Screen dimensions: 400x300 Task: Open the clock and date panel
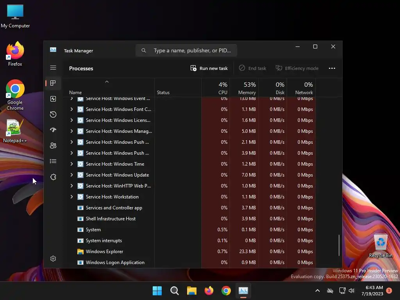tap(372, 291)
